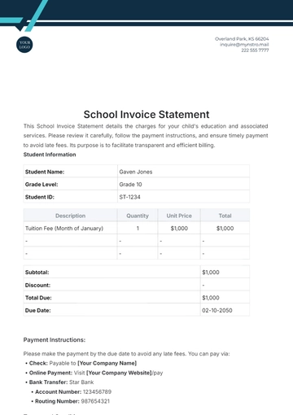Viewport: 293px width, 415px height.
Task: Click the '[Your Company Website]' placeholder
Action: (119, 373)
